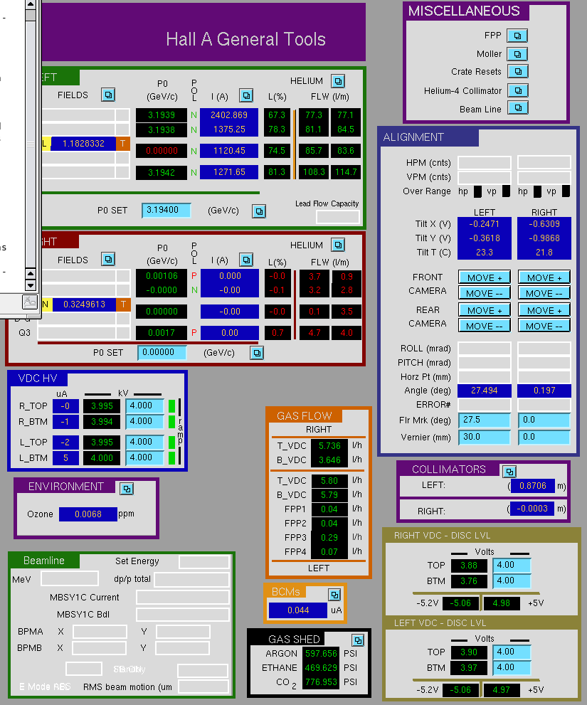Edit right Vernier field 0.0
Screen dimensions: 587x705
[x=544, y=437]
